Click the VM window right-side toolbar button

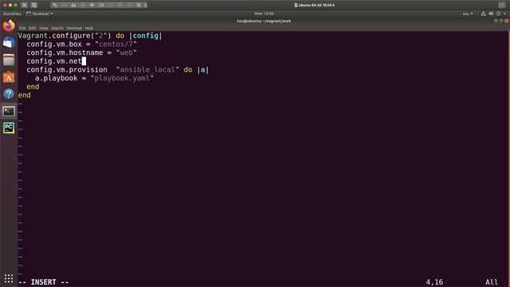coord(502,6)
